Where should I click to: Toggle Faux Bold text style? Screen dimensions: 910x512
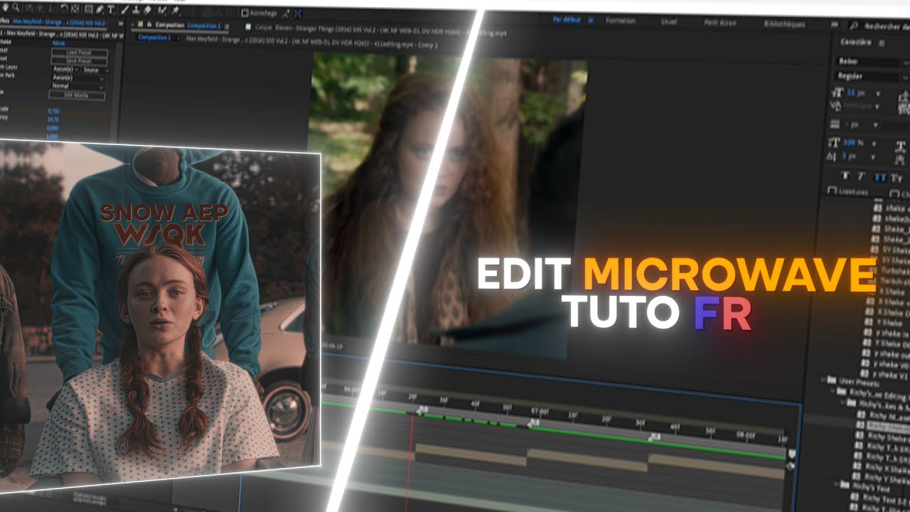pos(845,176)
